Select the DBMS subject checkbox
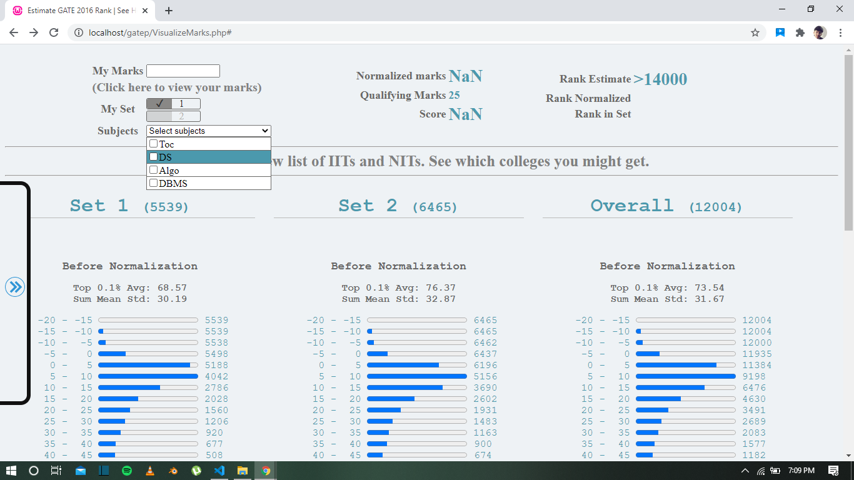This screenshot has width=854, height=480. point(153,182)
